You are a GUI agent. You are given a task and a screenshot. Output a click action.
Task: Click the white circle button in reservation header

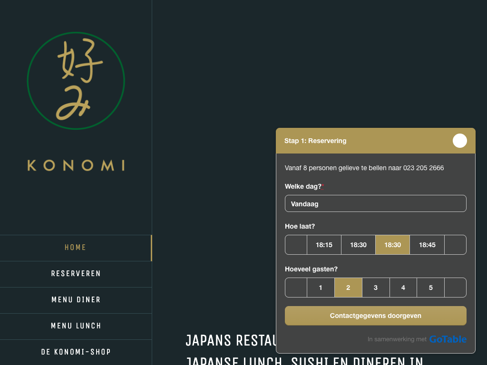pyautogui.click(x=459, y=141)
